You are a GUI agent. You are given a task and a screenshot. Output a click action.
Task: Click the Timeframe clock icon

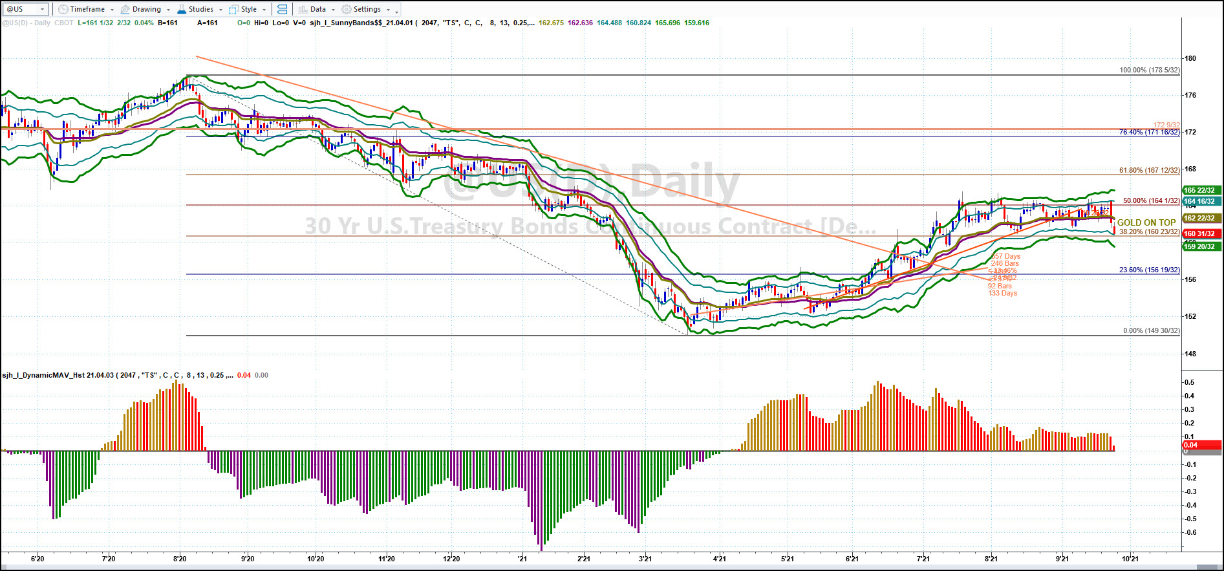[63, 9]
